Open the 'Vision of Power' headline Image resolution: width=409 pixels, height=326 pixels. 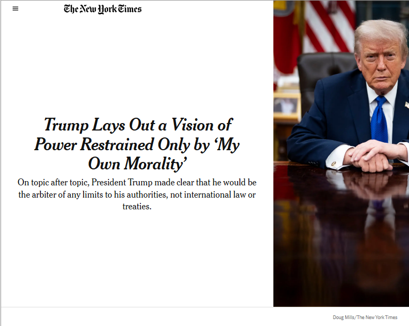[x=137, y=144]
